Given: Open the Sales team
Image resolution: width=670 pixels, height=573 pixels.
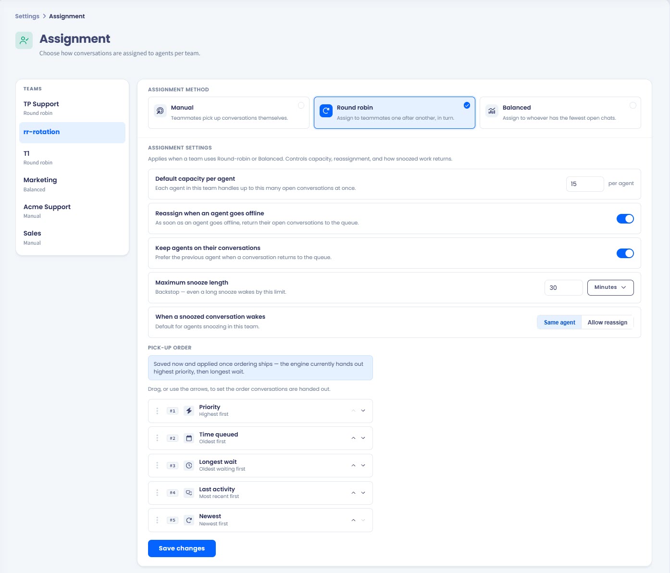Looking at the screenshot, I should pos(72,237).
